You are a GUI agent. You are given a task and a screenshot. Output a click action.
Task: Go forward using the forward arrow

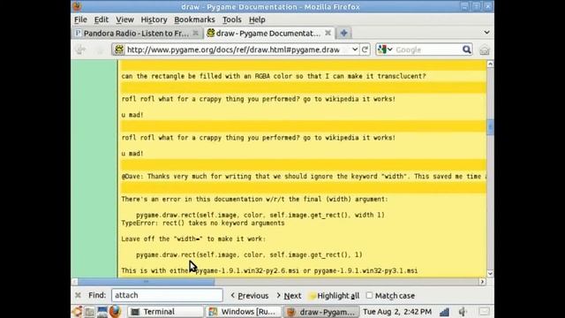click(100, 49)
